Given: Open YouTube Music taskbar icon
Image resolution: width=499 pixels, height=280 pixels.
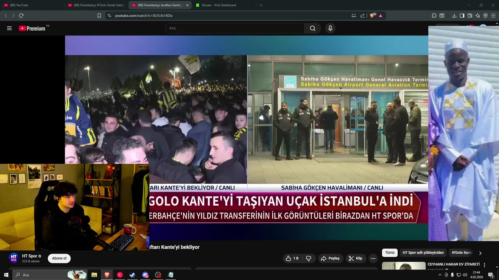Looking at the screenshot, I should [120, 275].
